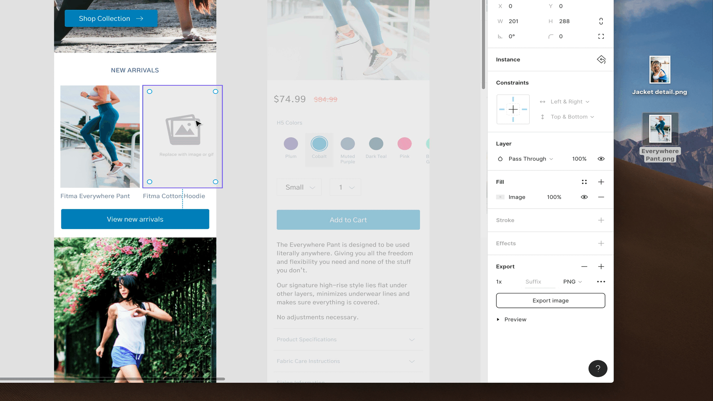This screenshot has width=713, height=401.
Task: Open PNG export format dropdown
Action: coord(572,282)
